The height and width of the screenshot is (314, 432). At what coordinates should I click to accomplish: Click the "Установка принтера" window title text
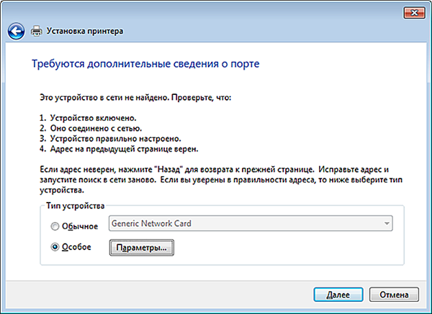click(84, 31)
